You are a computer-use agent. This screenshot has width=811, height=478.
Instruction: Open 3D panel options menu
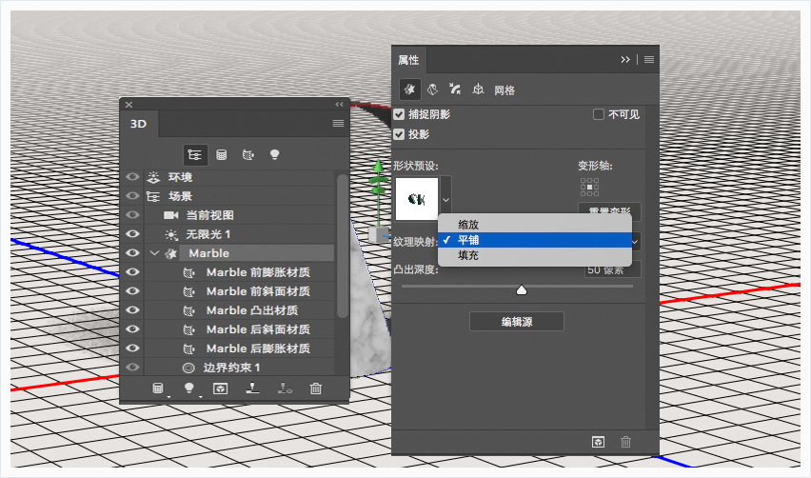[x=338, y=123]
